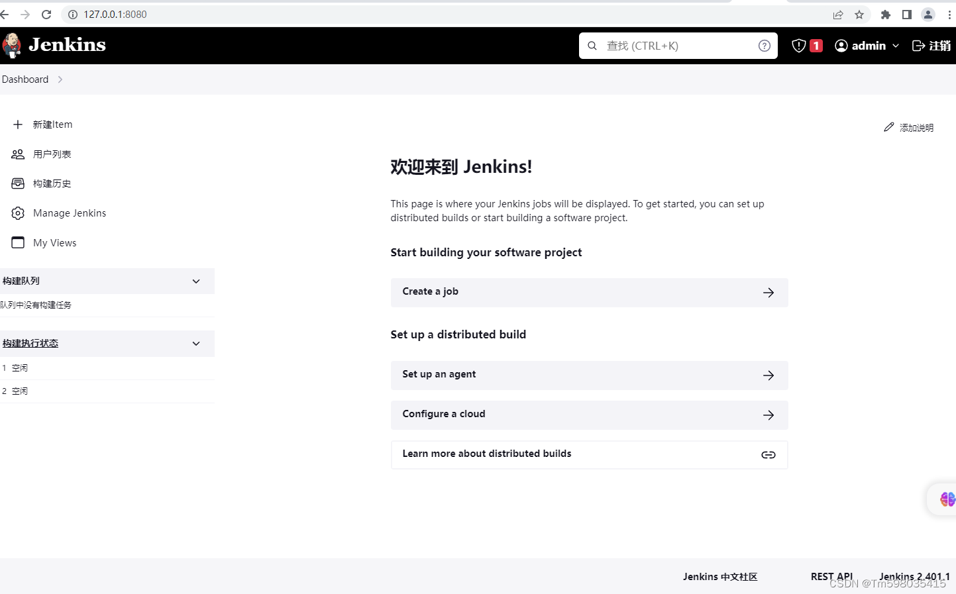
Task: Click Set up an agent
Action: click(589, 375)
